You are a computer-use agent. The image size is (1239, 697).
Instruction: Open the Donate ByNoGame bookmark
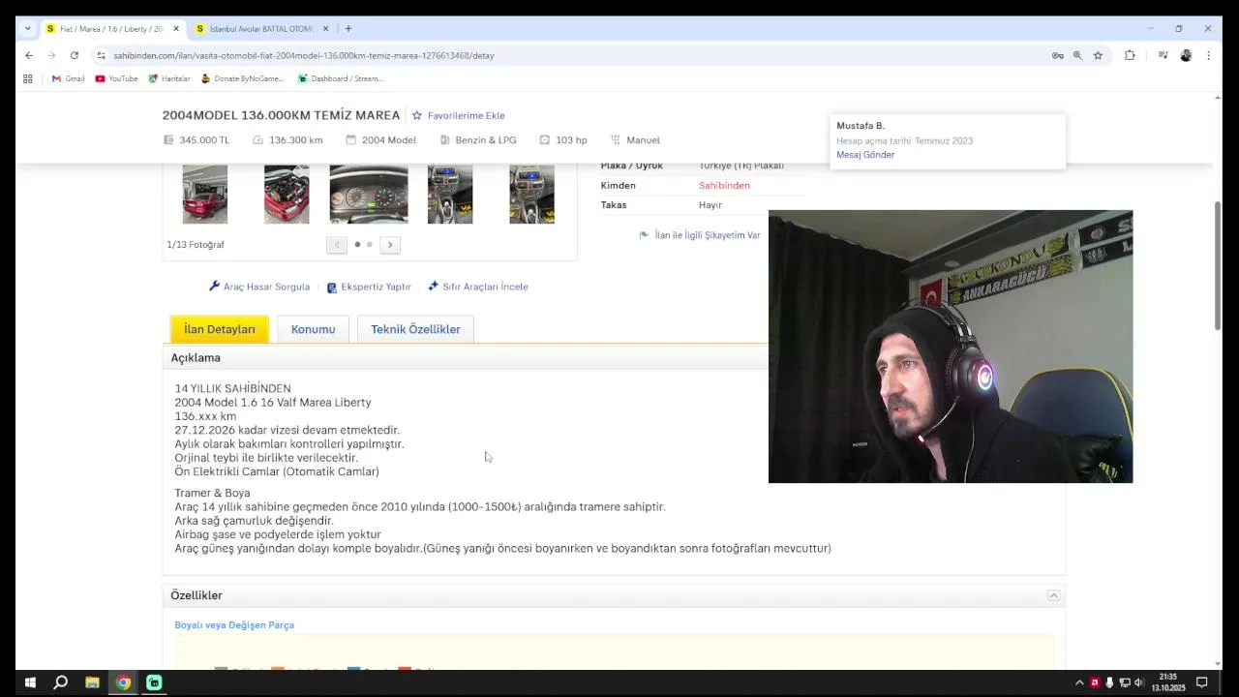(242, 78)
